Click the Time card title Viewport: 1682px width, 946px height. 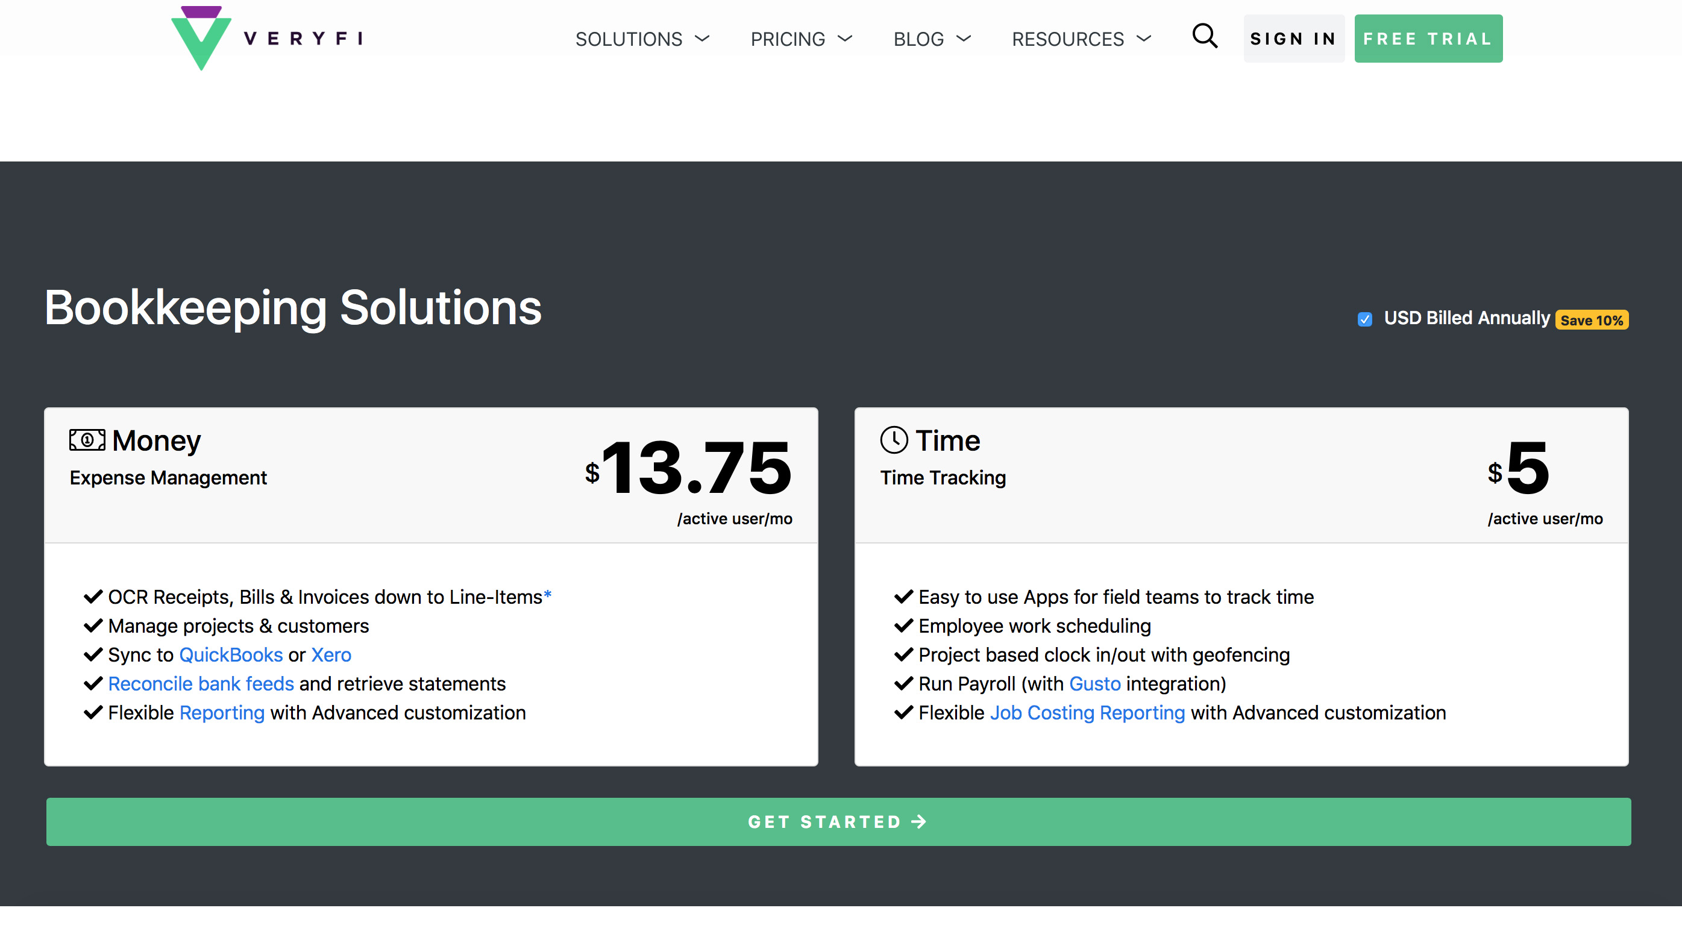(947, 440)
